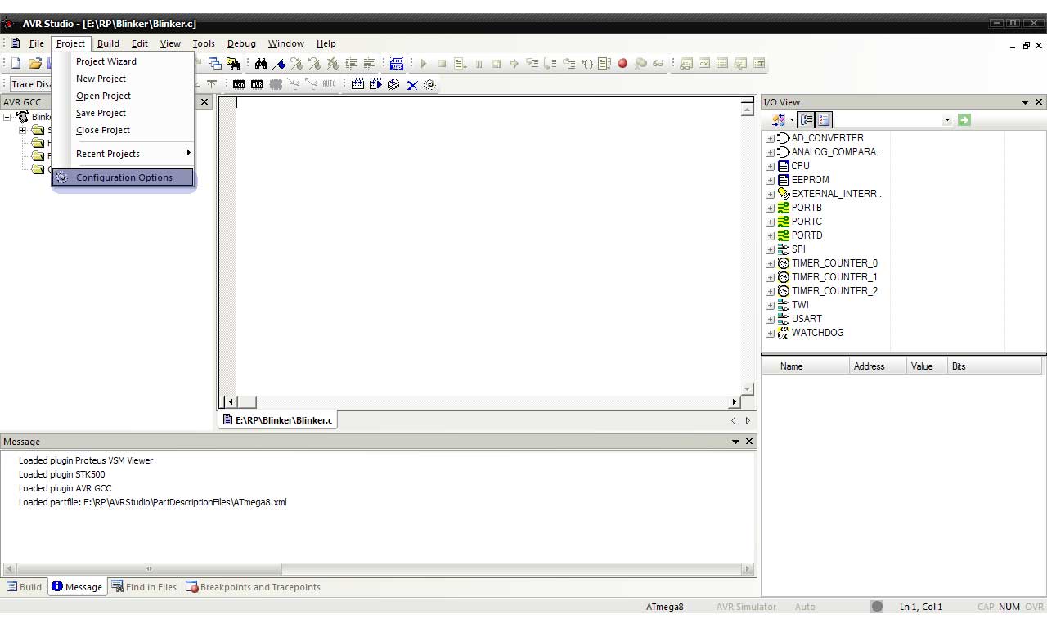Click the AVR Studio icon left of File

15,43
